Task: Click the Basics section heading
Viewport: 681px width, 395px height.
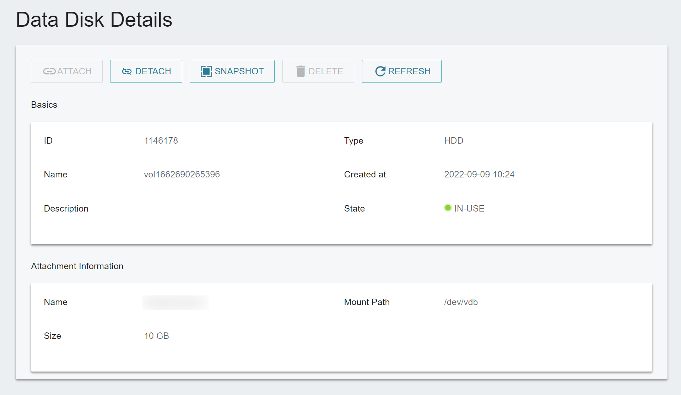Action: coord(44,105)
